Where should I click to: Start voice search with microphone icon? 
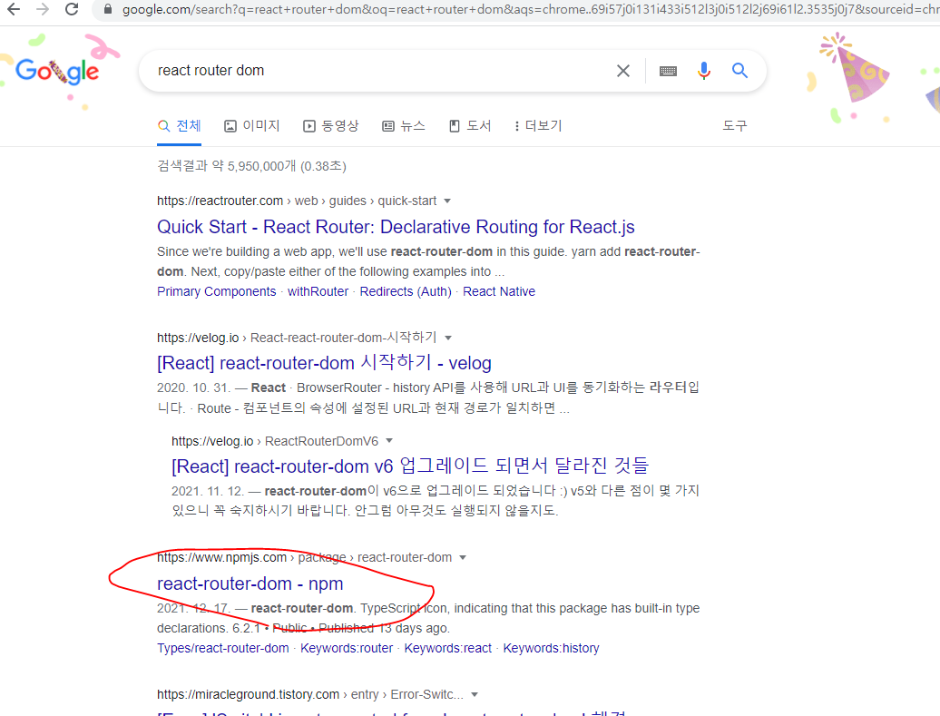[704, 71]
